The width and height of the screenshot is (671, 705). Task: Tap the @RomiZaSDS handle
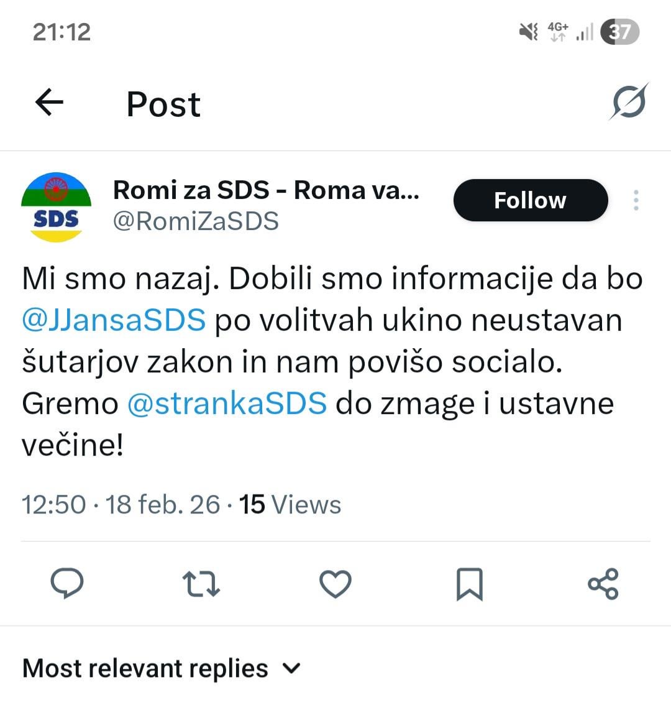(196, 221)
